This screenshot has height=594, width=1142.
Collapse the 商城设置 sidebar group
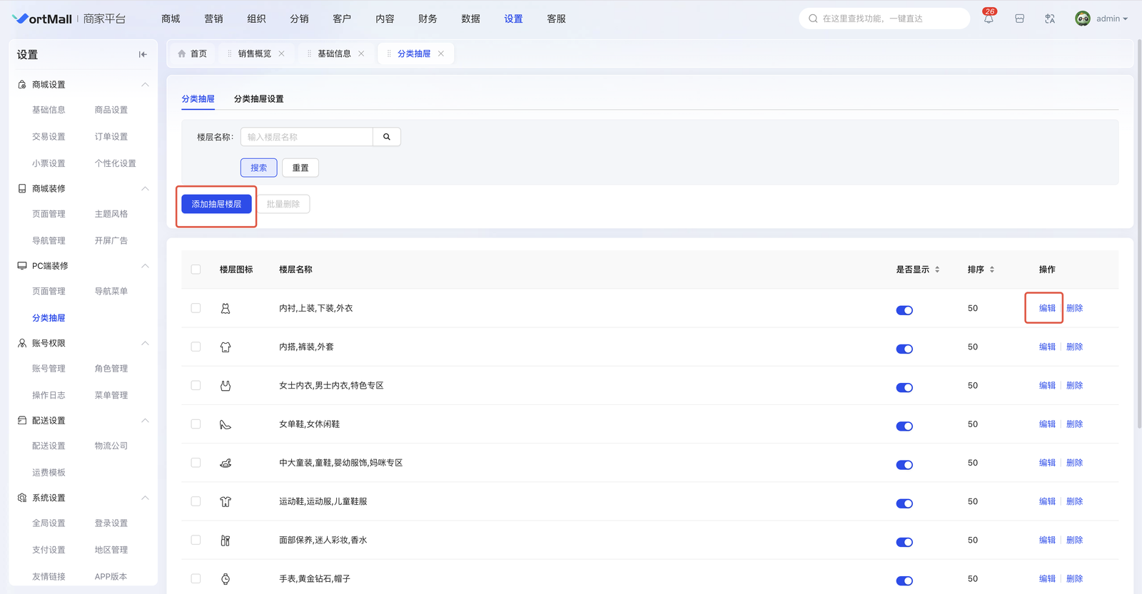(x=145, y=85)
